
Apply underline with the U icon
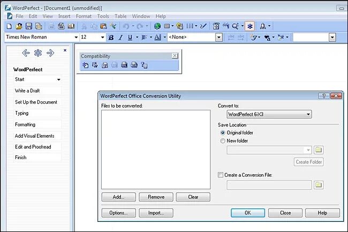[x=130, y=38]
